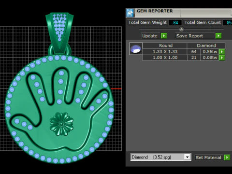Image resolution: width=232 pixels, height=174 pixels.
Task: Click the Total Gem Count label
Action: [x=203, y=23]
